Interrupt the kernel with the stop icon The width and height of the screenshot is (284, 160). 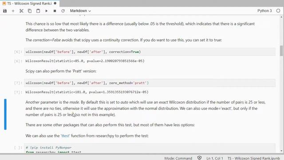[x=55, y=11]
